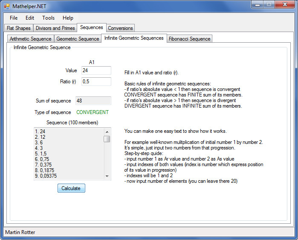The image size is (298, 240).
Task: Click the 'Sequence (100 members)' label
Action: (x=72, y=123)
